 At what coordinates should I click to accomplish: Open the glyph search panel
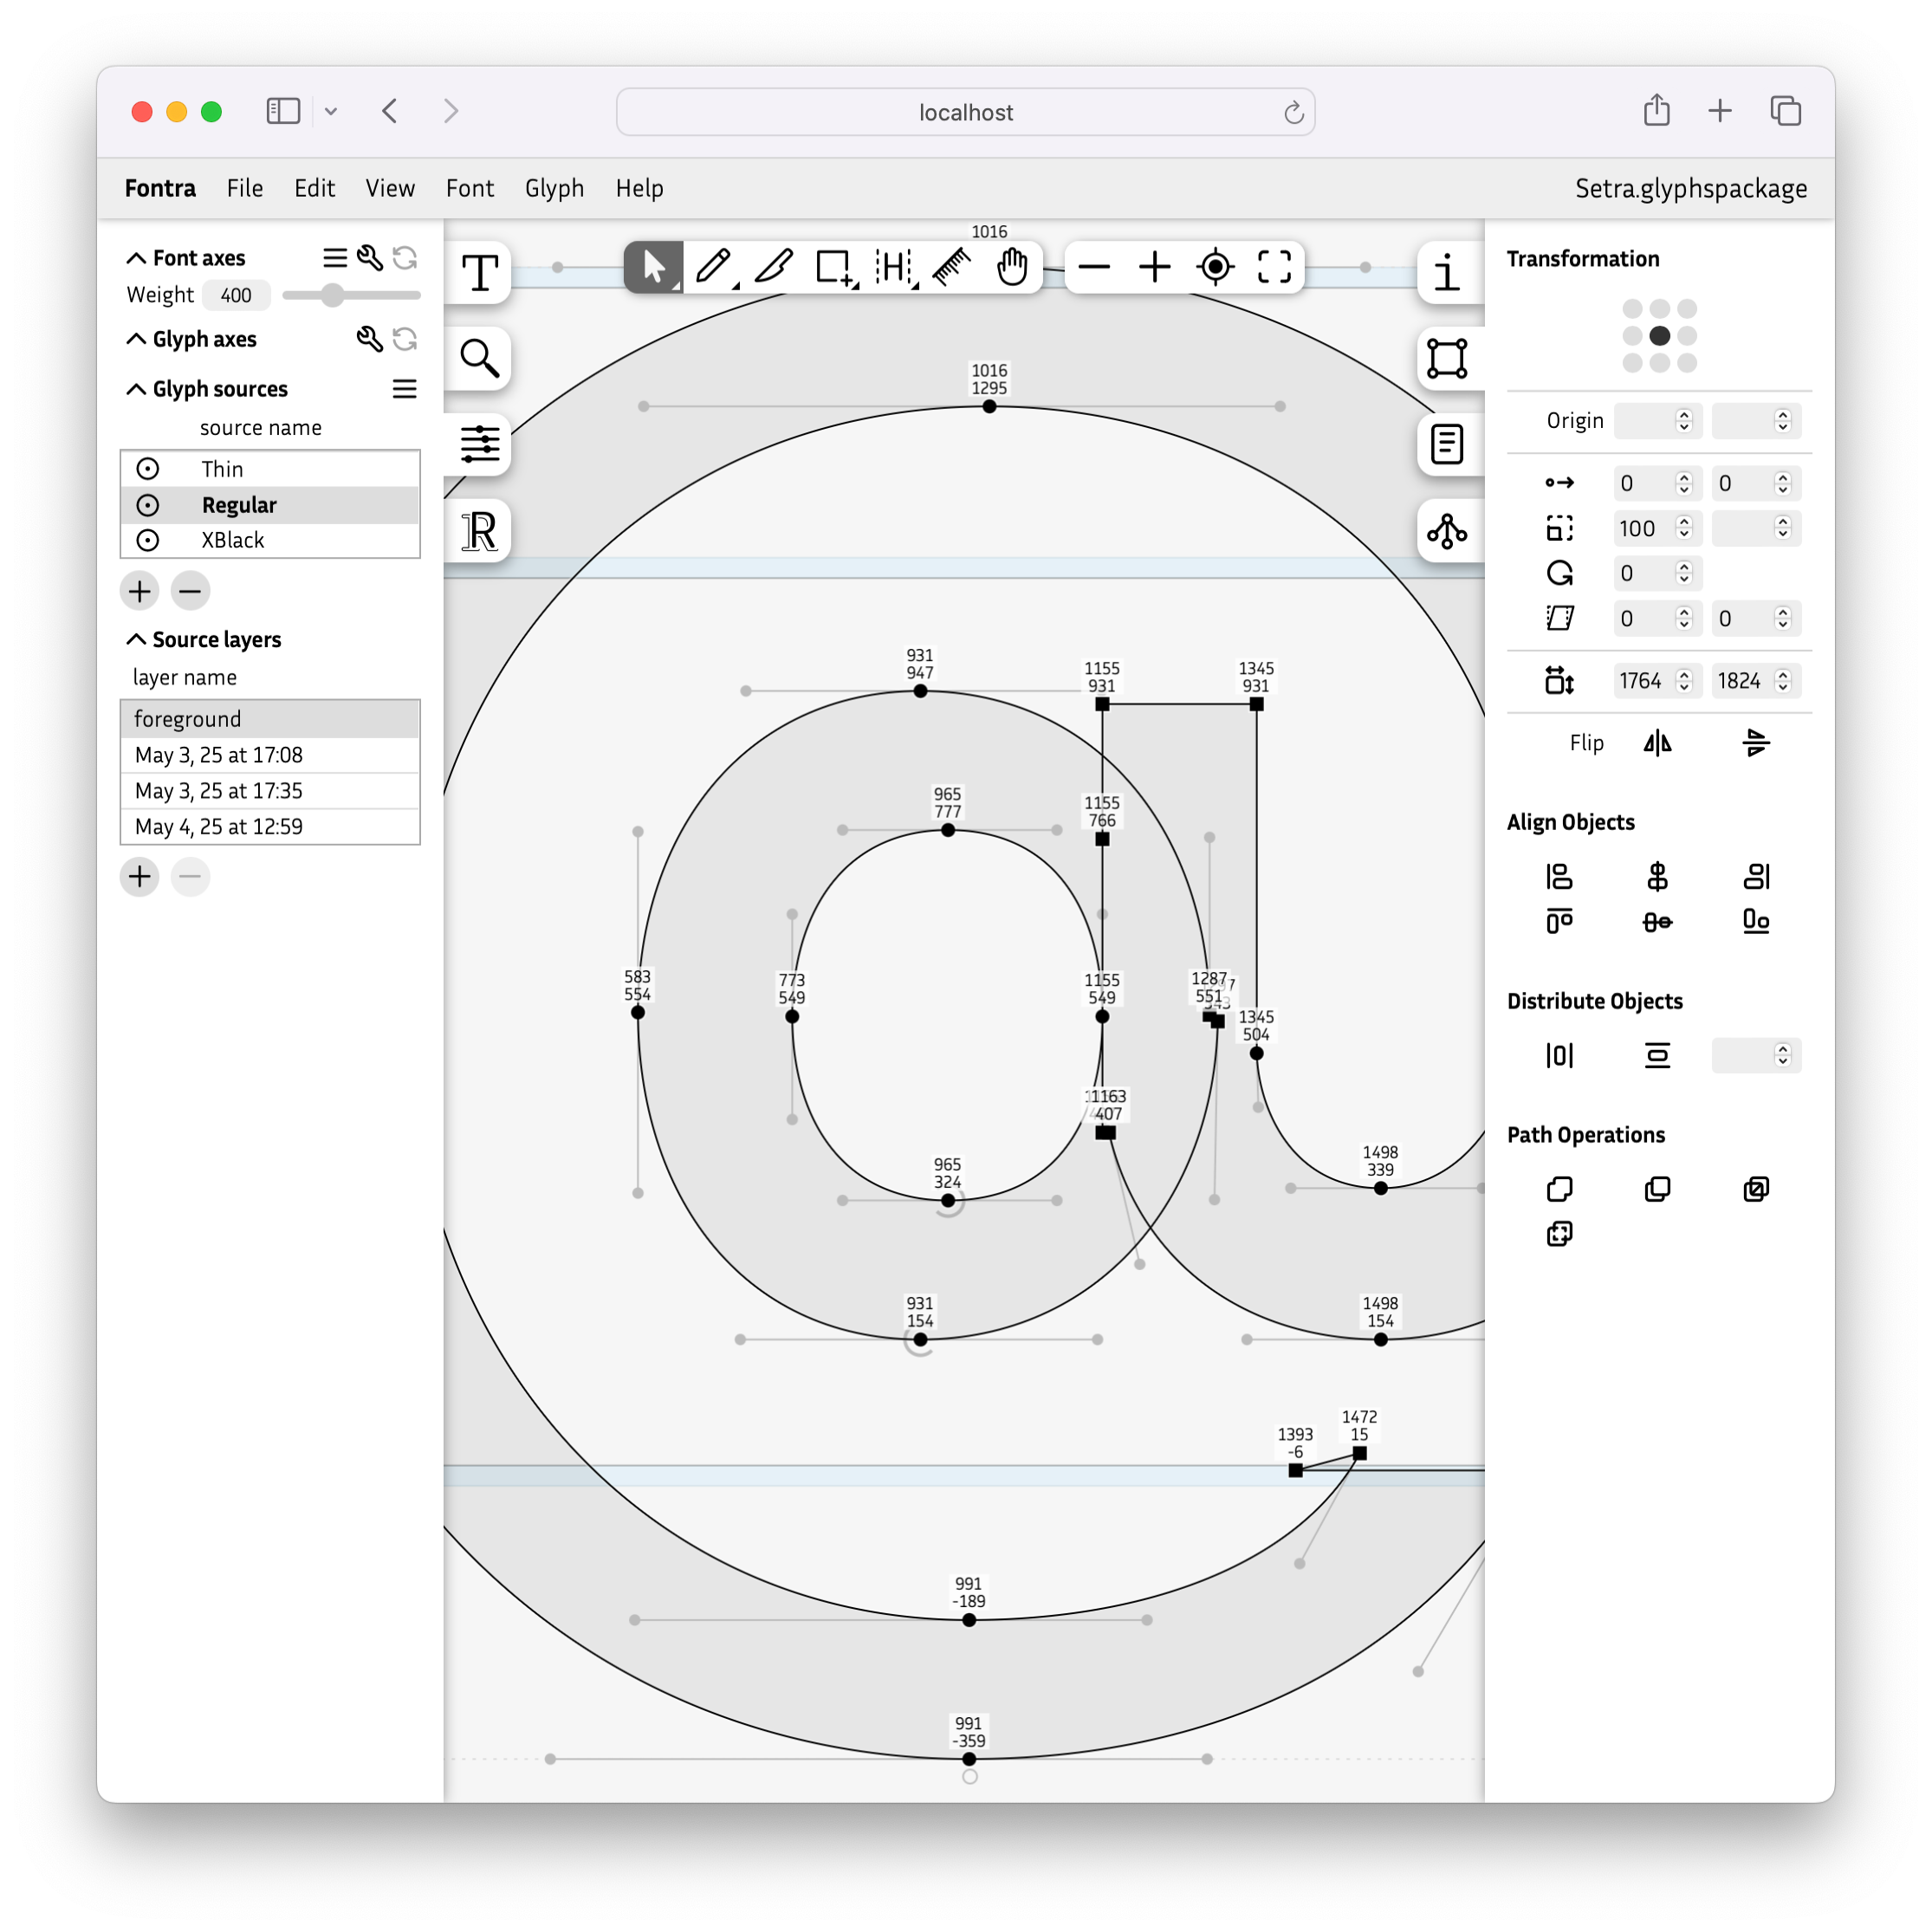click(x=478, y=358)
